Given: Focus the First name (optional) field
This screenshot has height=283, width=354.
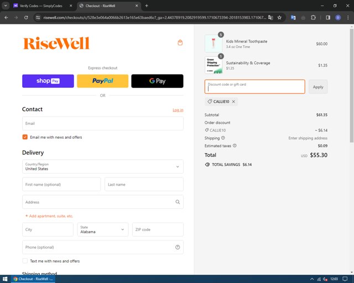Looking at the screenshot, I should pos(61,185).
